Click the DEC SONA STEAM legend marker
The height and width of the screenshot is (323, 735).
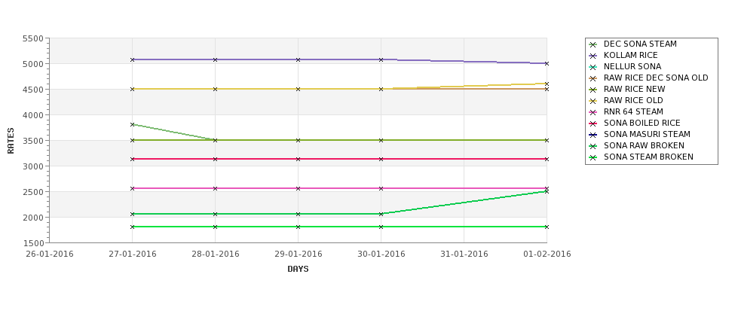point(593,44)
